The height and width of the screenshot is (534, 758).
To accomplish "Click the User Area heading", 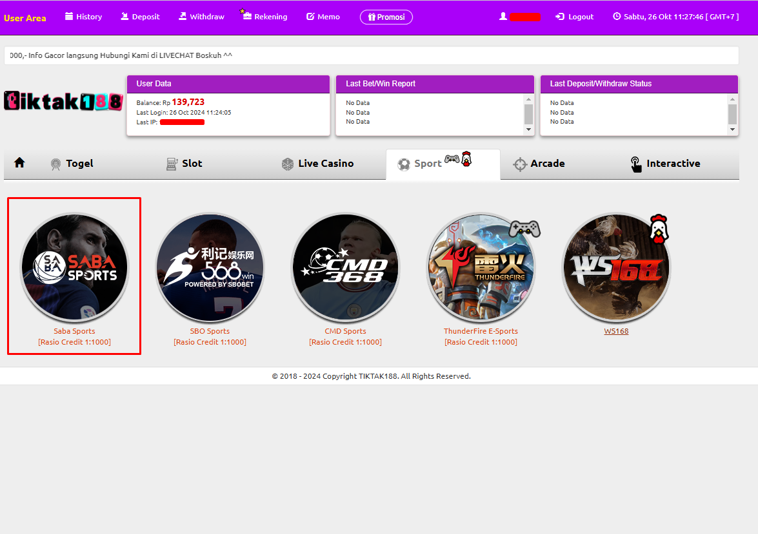I will point(25,18).
